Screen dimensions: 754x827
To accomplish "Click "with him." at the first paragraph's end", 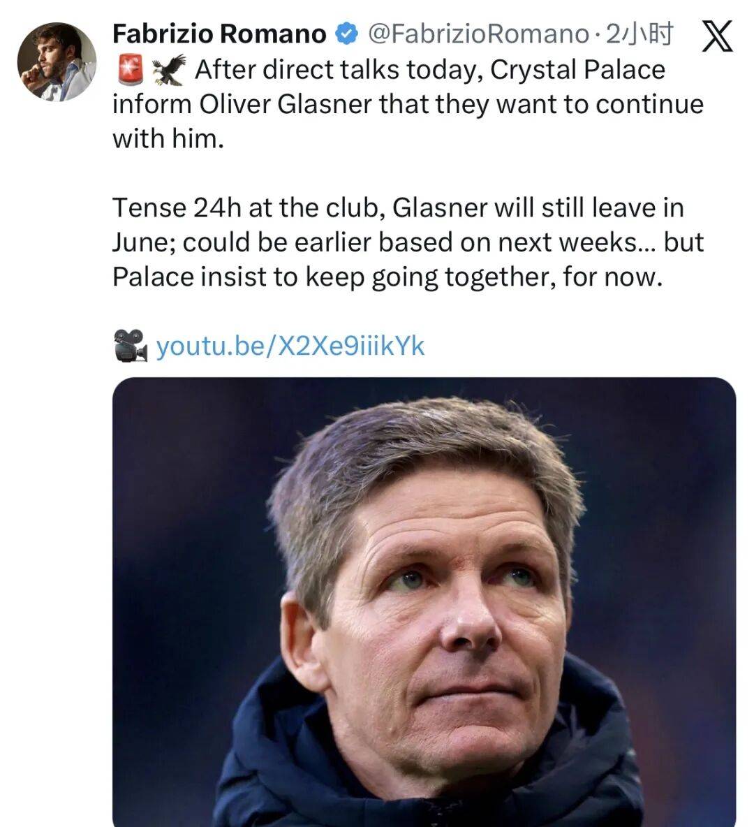I will pos(168,138).
